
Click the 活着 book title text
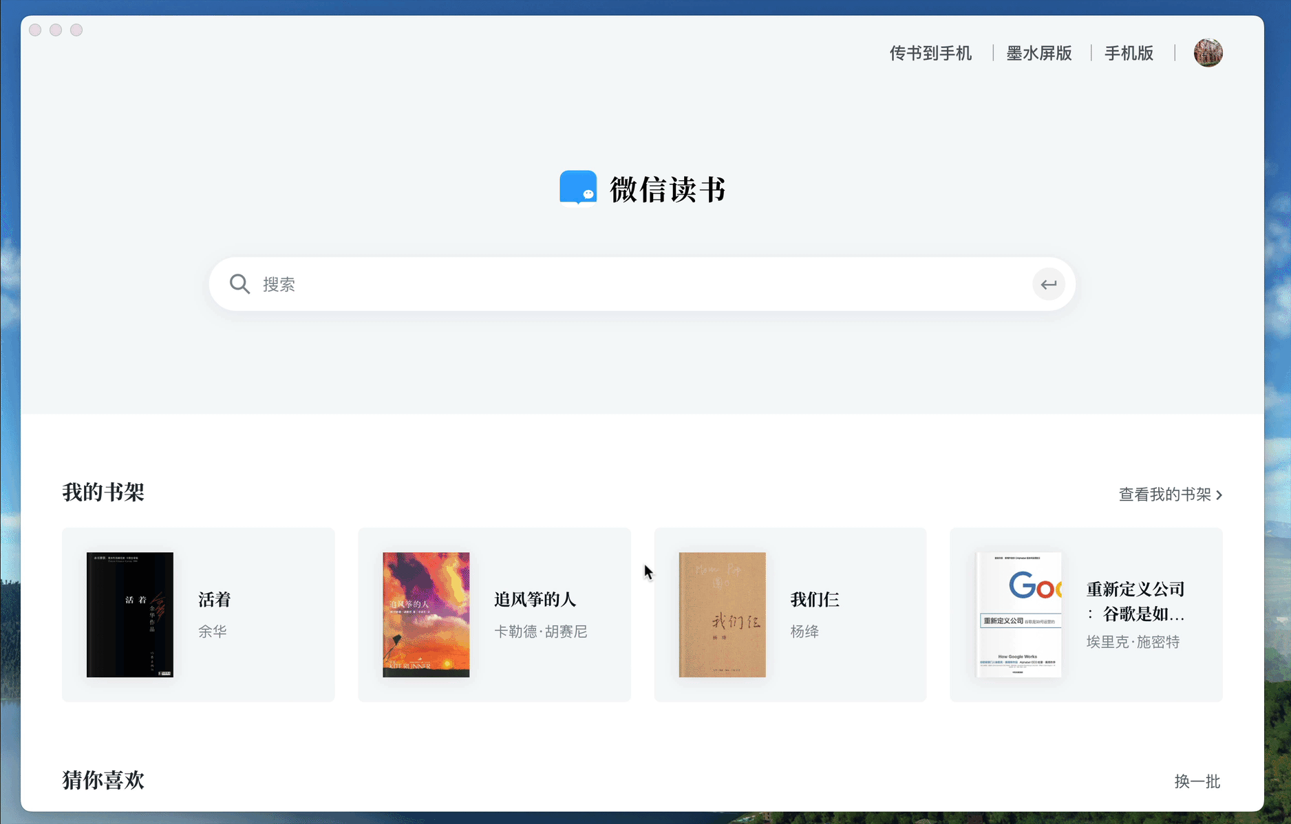[x=215, y=600]
